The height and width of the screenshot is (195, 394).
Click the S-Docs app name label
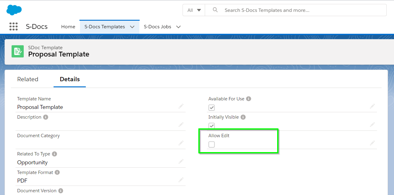(37, 26)
